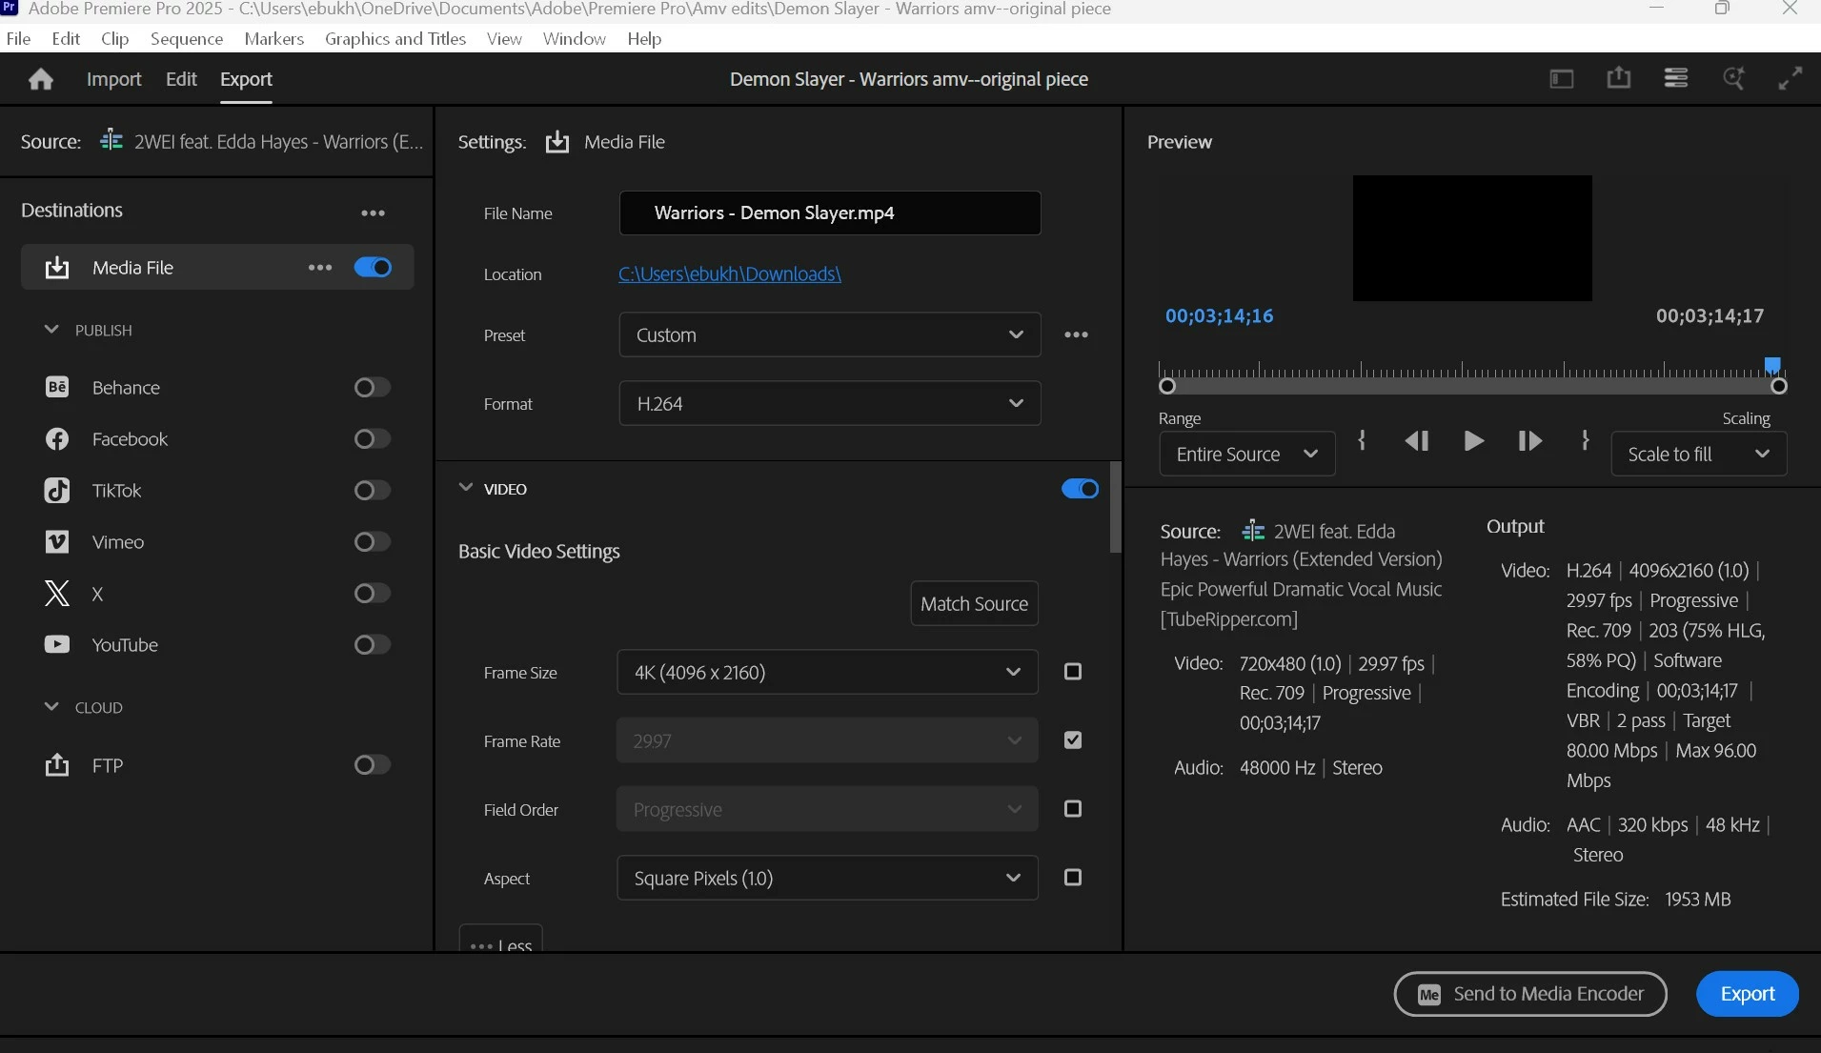Check Field Order match source checkbox

pyautogui.click(x=1073, y=809)
